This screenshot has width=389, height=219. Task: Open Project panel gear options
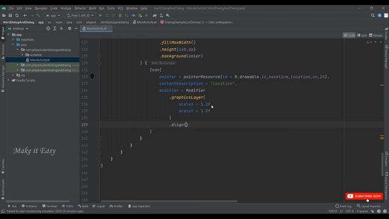69,29
